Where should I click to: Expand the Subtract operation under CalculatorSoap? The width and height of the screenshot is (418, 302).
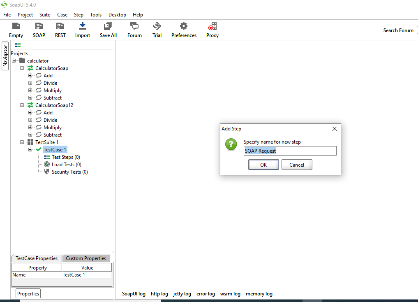point(30,98)
